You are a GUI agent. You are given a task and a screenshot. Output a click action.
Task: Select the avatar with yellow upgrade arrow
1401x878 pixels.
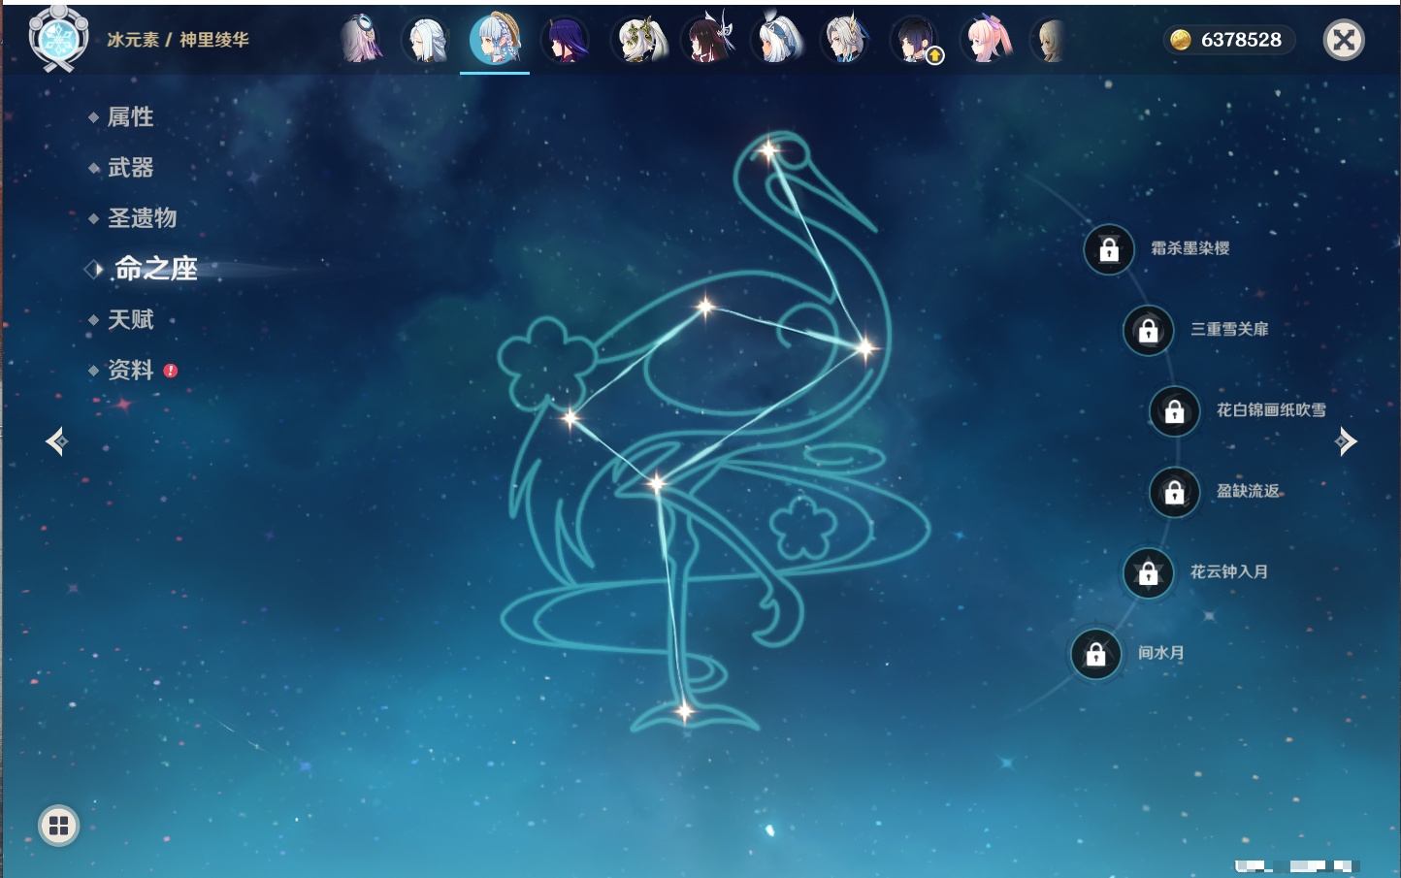915,41
